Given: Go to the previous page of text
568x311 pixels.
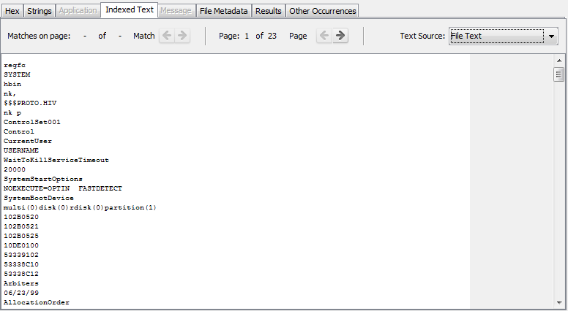Looking at the screenshot, I should coord(324,36).
